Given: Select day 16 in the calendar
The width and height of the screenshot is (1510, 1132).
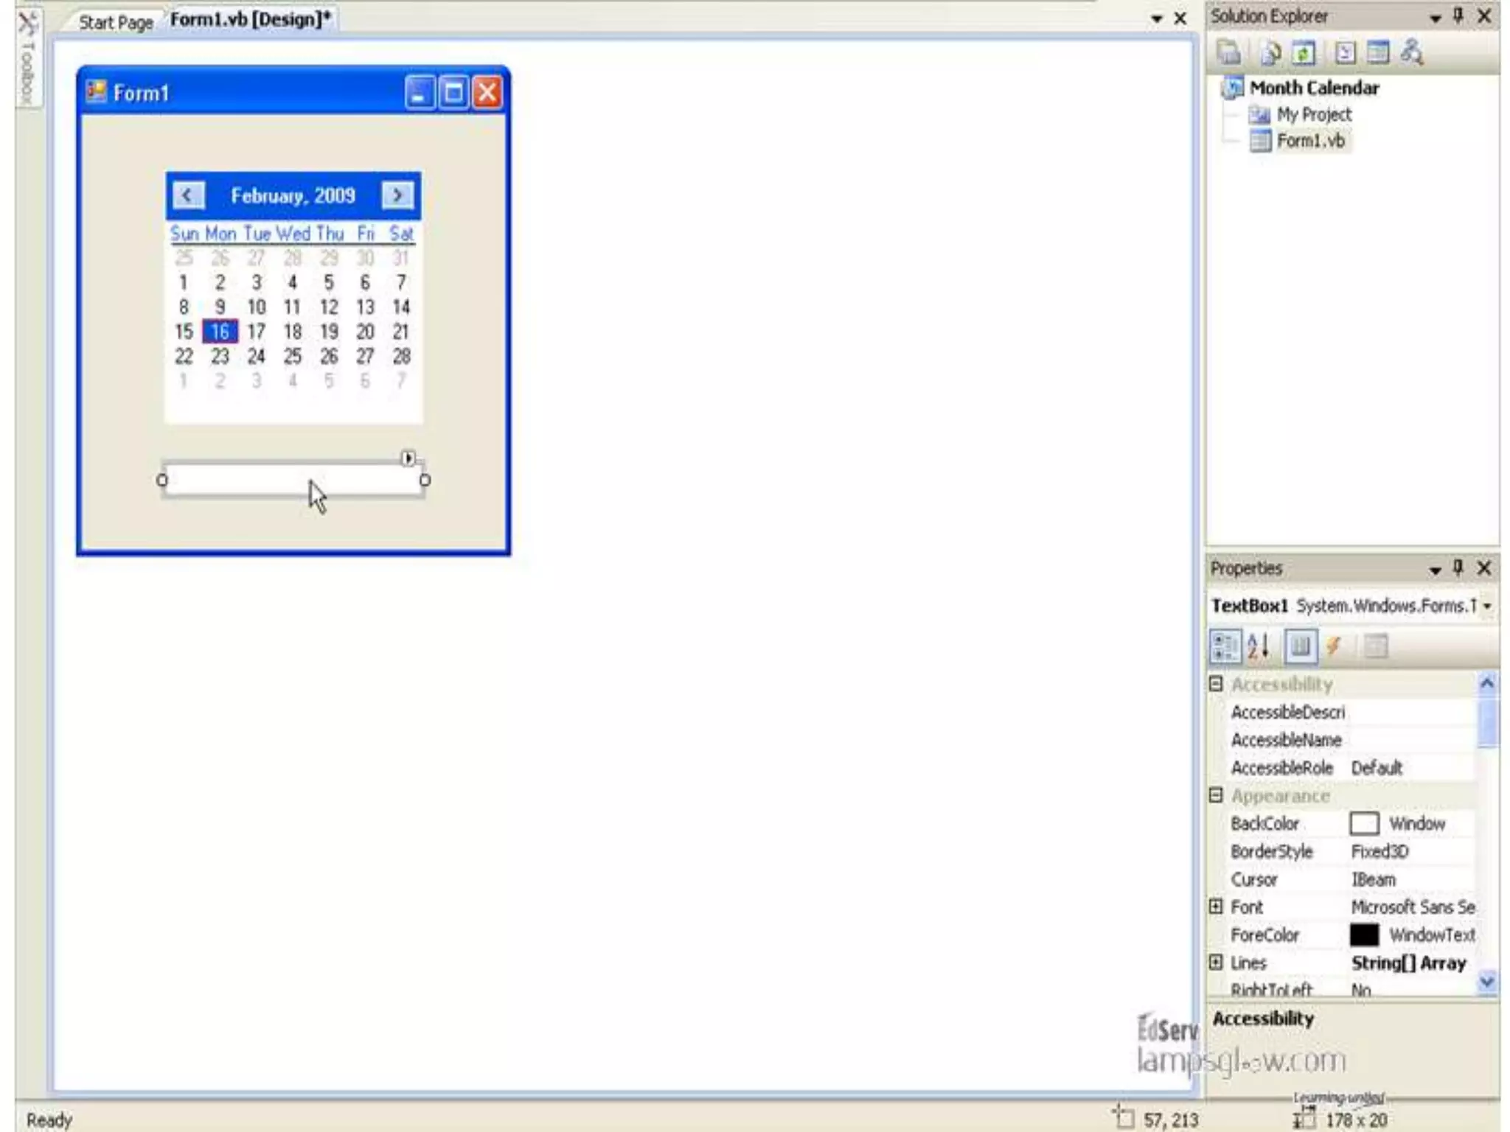Looking at the screenshot, I should click(x=220, y=332).
